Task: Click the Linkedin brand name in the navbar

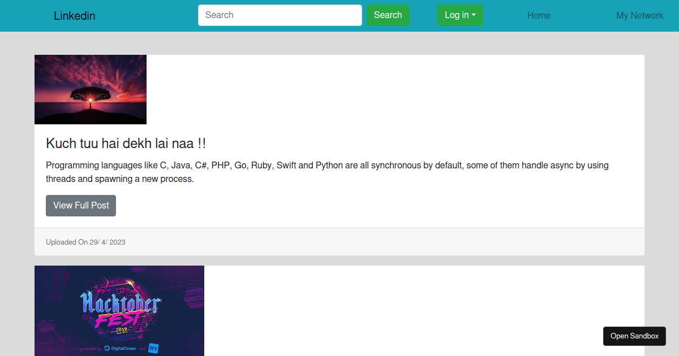Action: [74, 15]
